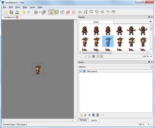Click the layer Opacity slider handle

tap(151, 66)
